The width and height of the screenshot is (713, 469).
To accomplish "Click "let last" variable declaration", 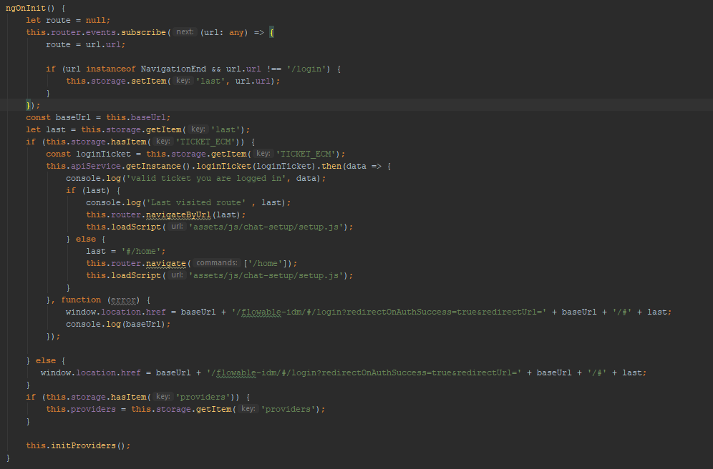I will [x=46, y=130].
